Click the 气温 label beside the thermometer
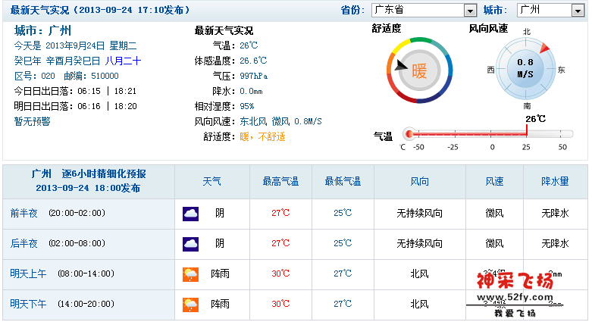This screenshot has width=592, height=322. tap(383, 136)
